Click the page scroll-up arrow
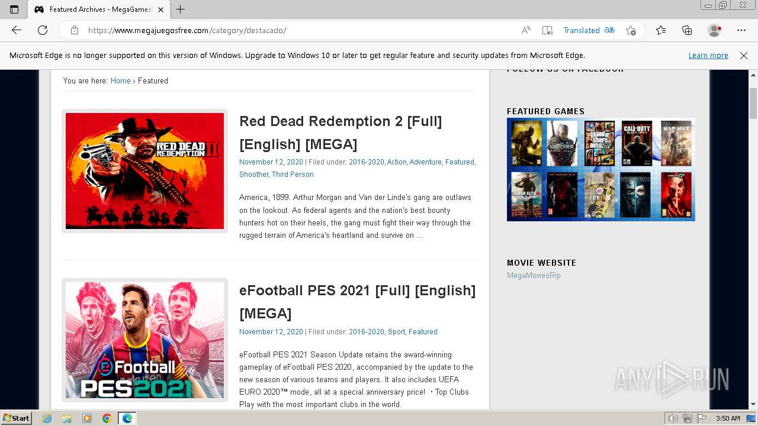The width and height of the screenshot is (758, 426). coord(753,75)
